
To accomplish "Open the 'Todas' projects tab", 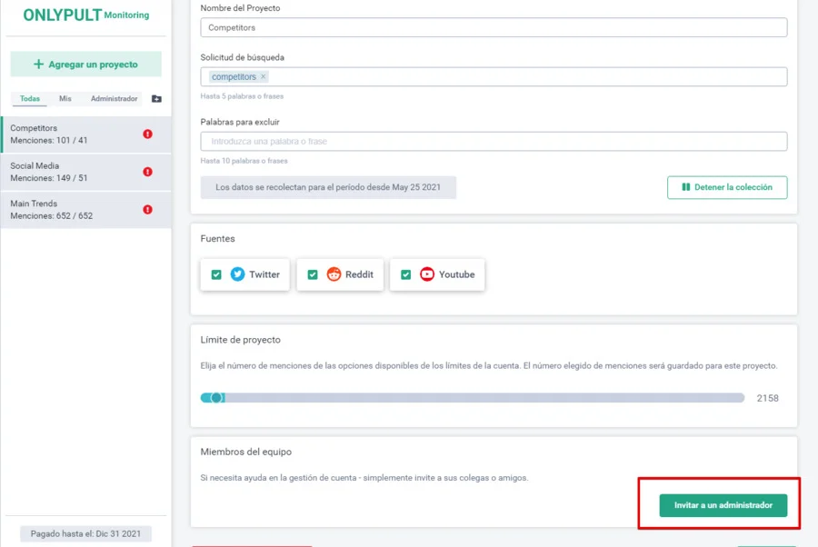I will pos(30,99).
